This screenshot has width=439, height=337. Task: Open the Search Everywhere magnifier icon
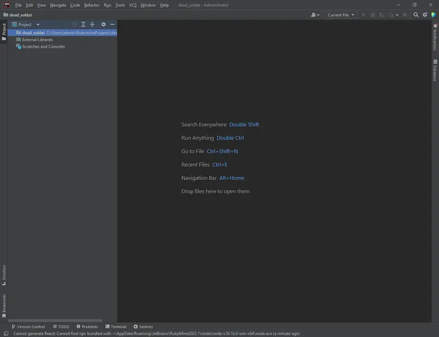click(x=416, y=15)
